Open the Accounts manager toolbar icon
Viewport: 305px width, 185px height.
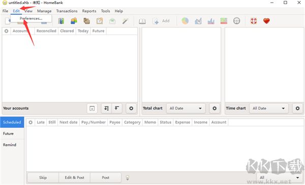[61, 21]
